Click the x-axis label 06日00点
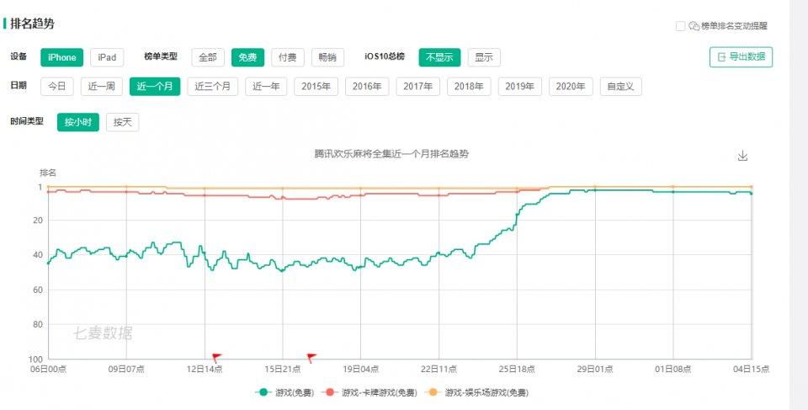The width and height of the screenshot is (808, 410). pos(49,369)
